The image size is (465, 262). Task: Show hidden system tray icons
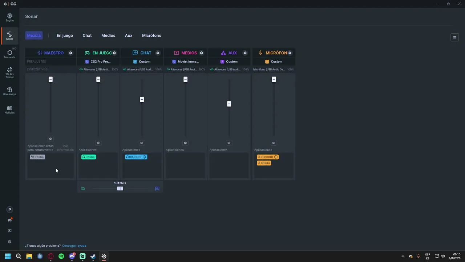403,256
